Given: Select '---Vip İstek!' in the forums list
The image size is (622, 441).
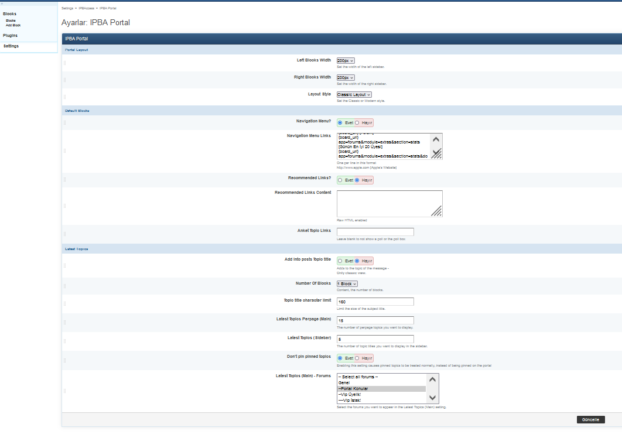Looking at the screenshot, I should coord(382,401).
